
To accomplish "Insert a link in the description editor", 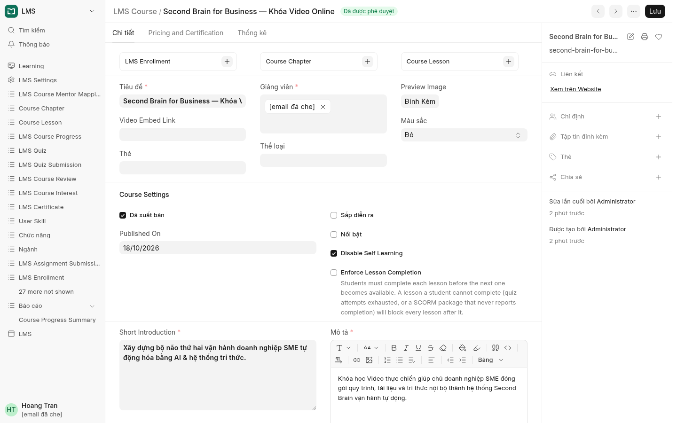I will [357, 360].
